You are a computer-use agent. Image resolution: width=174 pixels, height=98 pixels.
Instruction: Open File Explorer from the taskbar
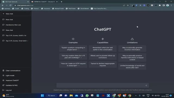[71, 96]
